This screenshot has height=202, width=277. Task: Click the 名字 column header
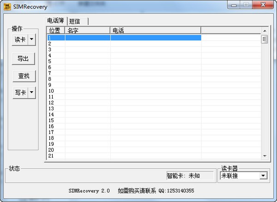pyautogui.click(x=87, y=30)
